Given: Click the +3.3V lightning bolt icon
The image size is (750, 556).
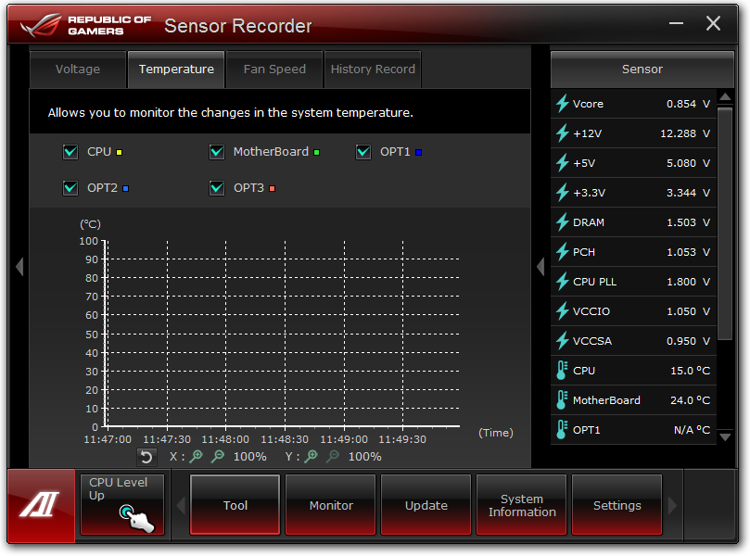Looking at the screenshot, I should [x=562, y=192].
